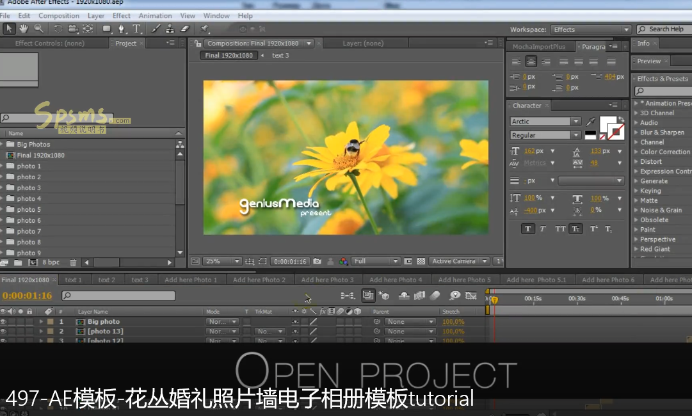Open the composition mini-flowchart icon
692x416 pixels.
348,296
